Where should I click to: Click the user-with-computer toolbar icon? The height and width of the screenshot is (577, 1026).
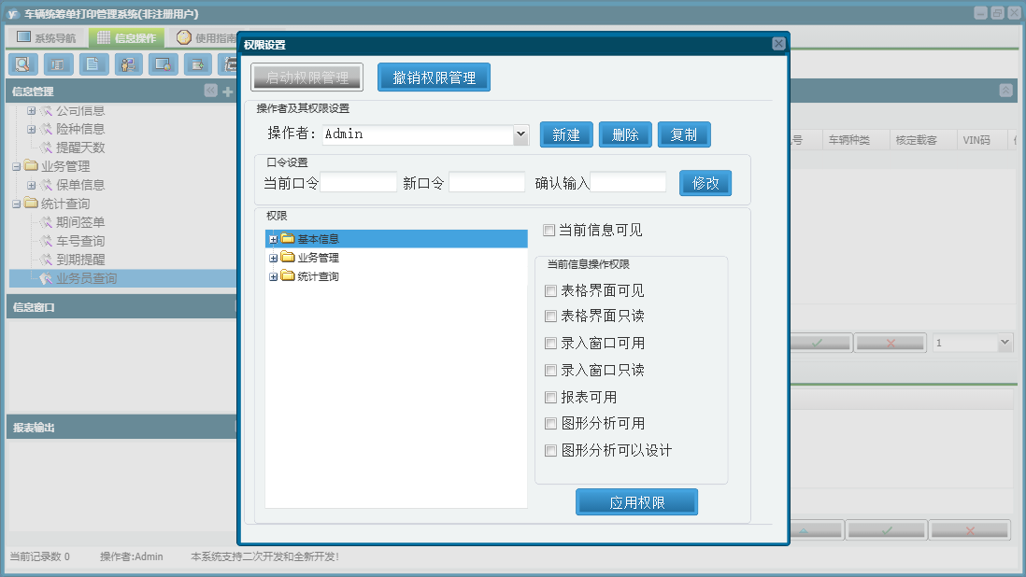[128, 64]
